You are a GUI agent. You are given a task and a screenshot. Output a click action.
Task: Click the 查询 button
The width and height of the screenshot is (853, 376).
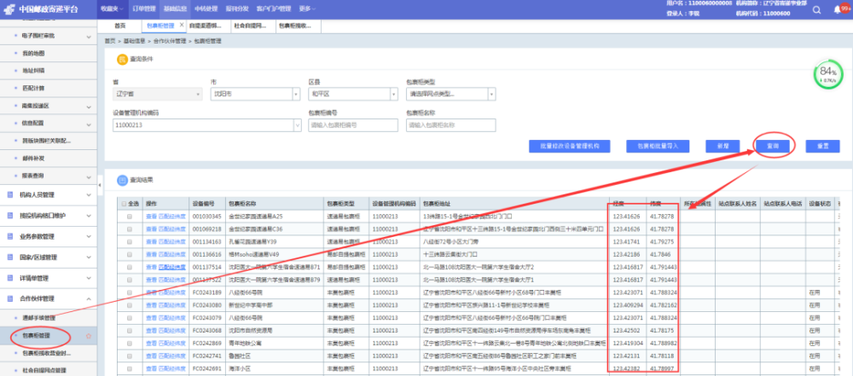pos(773,146)
